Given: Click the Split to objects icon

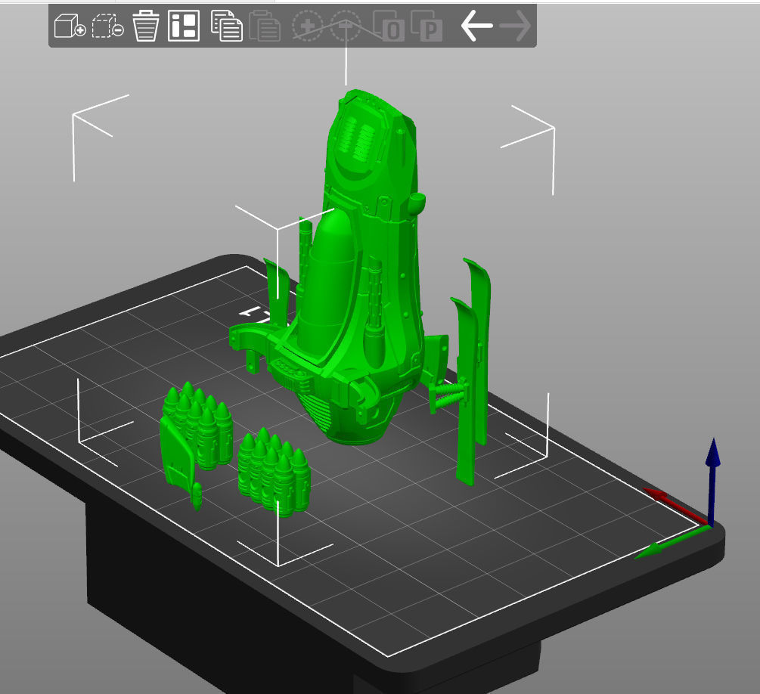Looking at the screenshot, I should coord(389,26).
